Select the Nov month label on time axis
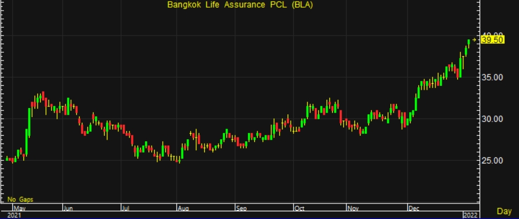The image size is (519, 219). 353,208
